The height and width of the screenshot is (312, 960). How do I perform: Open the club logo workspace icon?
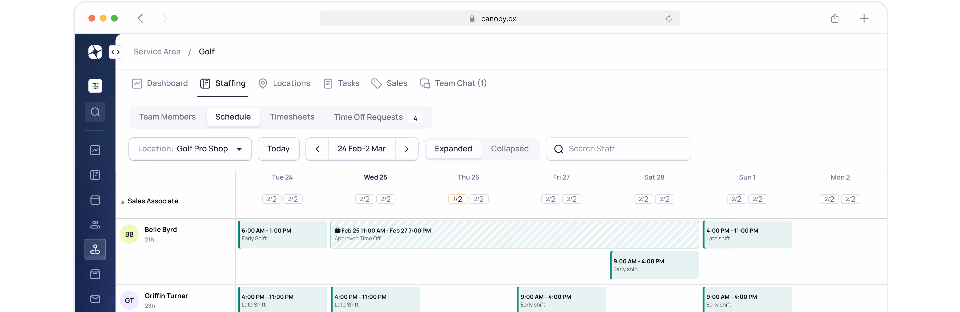pyautogui.click(x=95, y=86)
